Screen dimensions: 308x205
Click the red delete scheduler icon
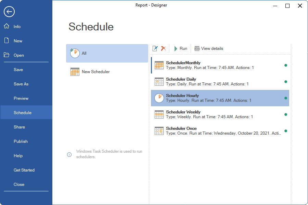click(x=164, y=49)
